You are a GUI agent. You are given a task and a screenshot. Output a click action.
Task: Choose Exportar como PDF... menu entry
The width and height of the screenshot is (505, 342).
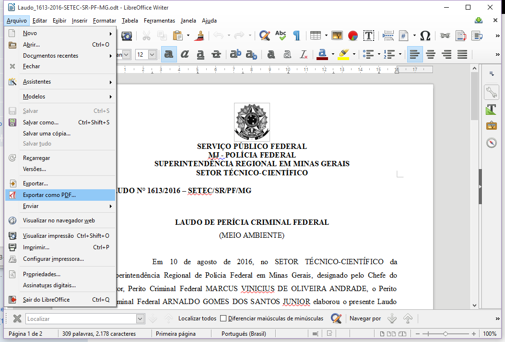(x=60, y=195)
